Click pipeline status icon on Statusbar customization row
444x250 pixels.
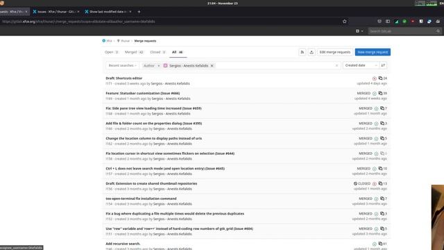coord(375,93)
